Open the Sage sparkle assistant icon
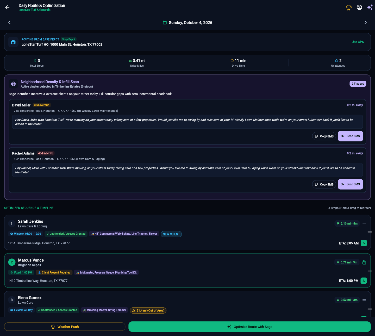The height and width of the screenshot is (336, 375). tap(370, 7)
